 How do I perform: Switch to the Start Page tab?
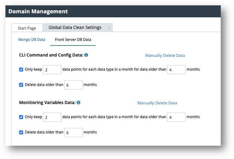pyautogui.click(x=27, y=28)
